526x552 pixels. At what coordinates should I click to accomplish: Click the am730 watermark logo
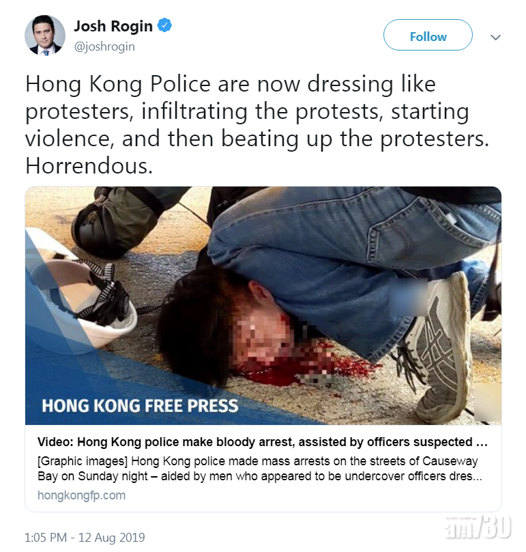[478, 527]
